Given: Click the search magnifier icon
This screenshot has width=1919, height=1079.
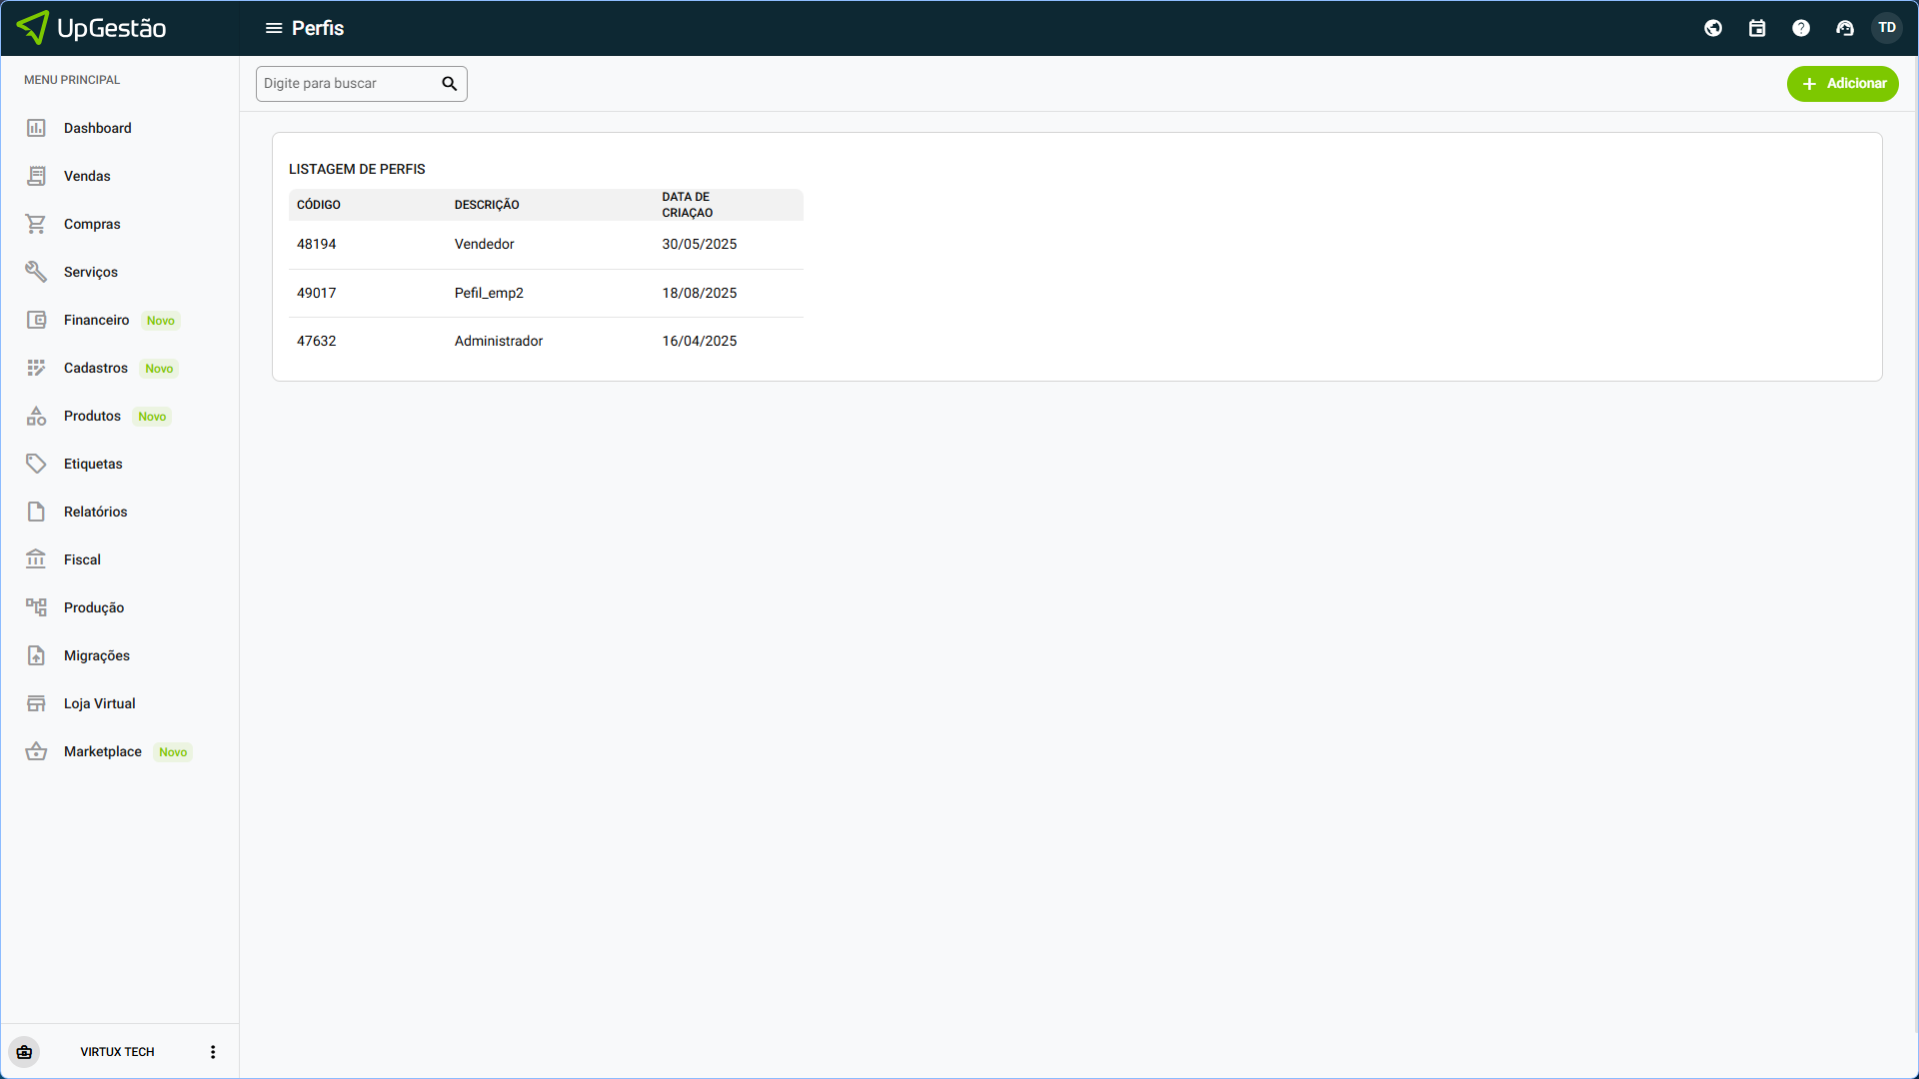Looking at the screenshot, I should (450, 84).
